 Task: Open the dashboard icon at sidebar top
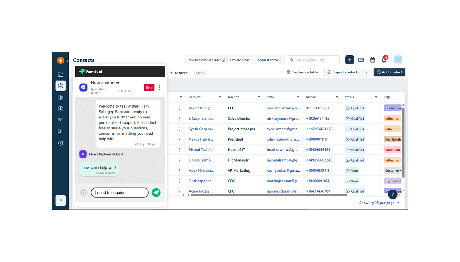(x=60, y=74)
